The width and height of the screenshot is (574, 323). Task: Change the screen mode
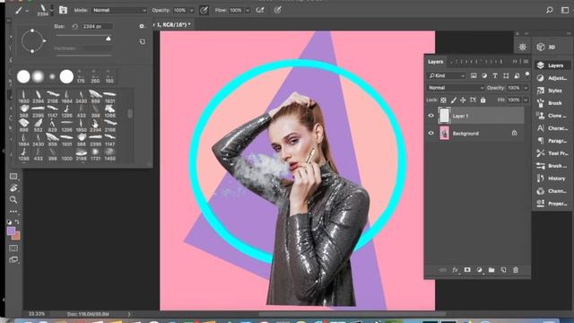(x=13, y=260)
